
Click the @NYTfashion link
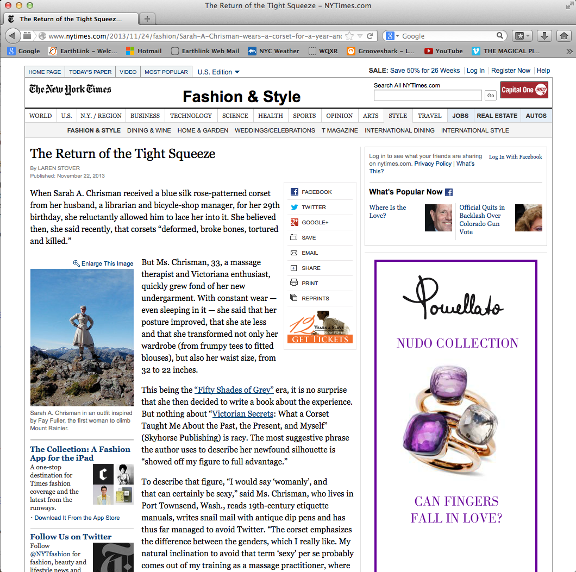click(x=50, y=554)
